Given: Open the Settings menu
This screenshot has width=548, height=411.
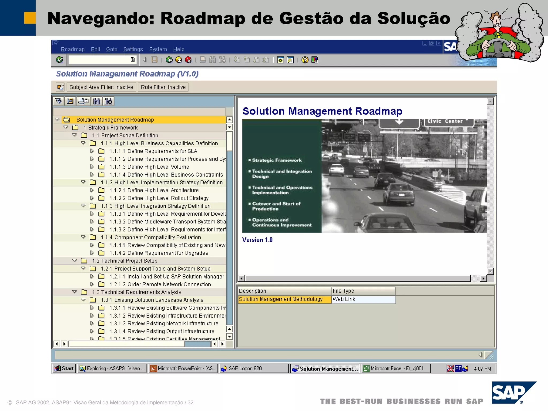Looking at the screenshot, I should [133, 49].
